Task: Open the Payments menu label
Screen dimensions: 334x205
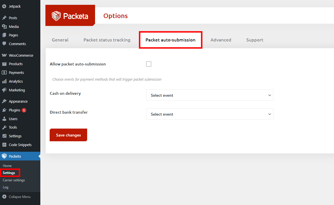Action: [x=16, y=72]
